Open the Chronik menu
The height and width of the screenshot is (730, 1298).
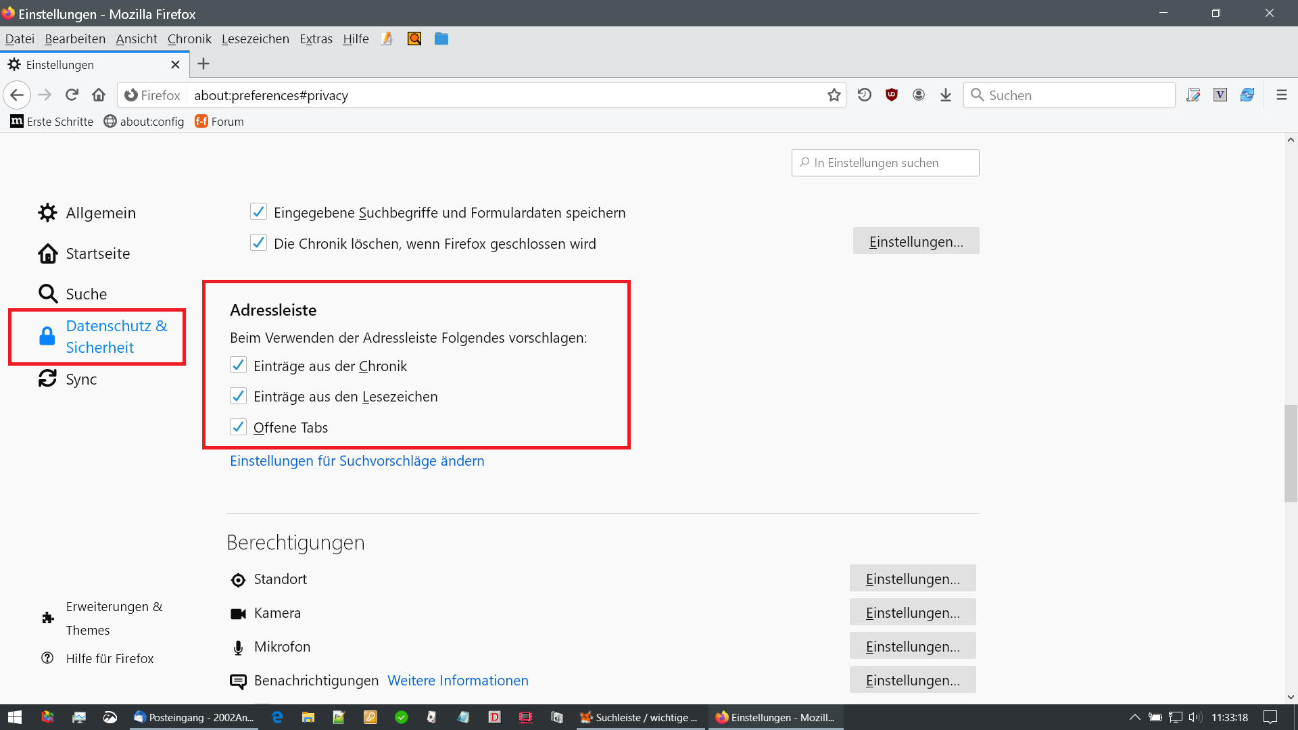pyautogui.click(x=189, y=39)
